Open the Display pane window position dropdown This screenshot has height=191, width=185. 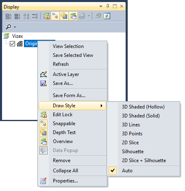pos(101,6)
